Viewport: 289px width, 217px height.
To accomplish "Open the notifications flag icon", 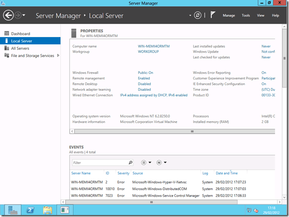I will click(213, 15).
